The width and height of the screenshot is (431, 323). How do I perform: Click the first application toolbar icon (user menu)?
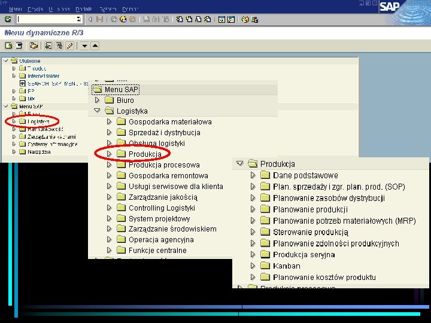(8, 45)
